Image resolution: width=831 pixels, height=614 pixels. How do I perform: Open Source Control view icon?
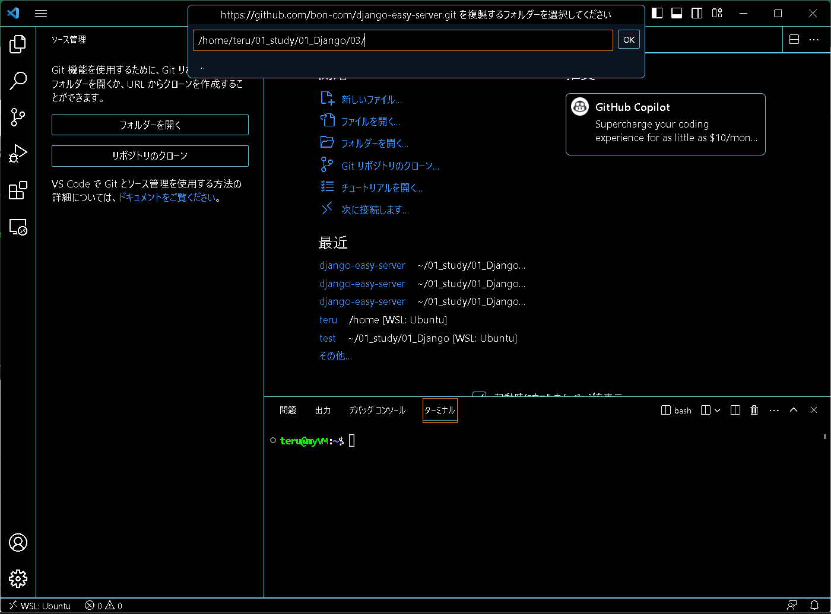tap(18, 117)
